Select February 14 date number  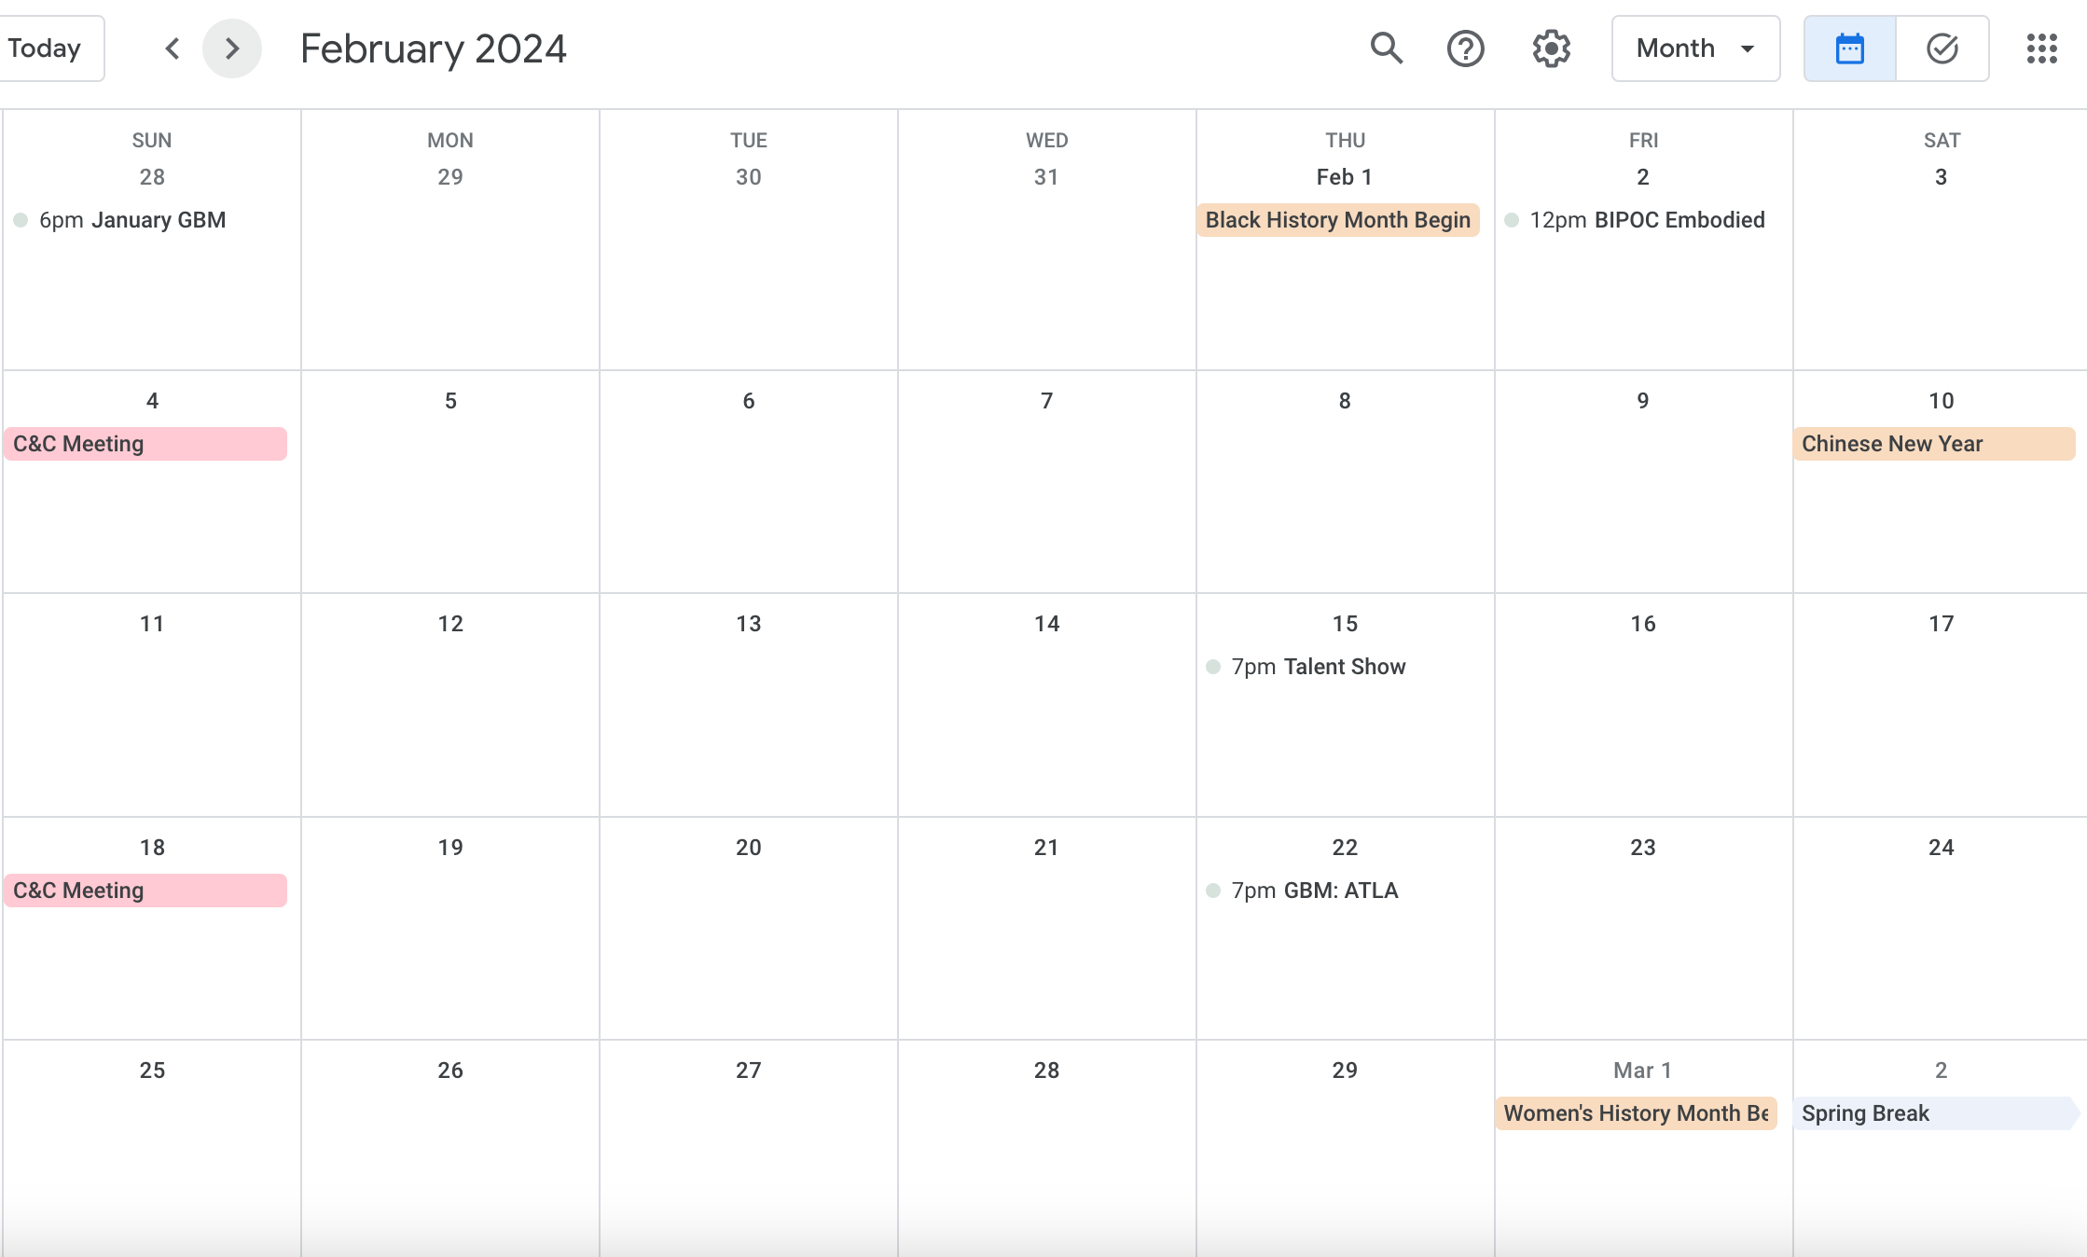click(x=1046, y=624)
